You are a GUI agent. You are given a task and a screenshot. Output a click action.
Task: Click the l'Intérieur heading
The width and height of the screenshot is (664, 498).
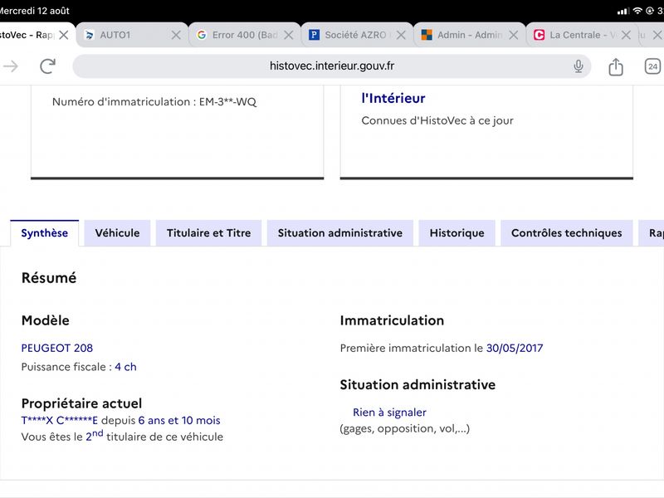(x=393, y=98)
